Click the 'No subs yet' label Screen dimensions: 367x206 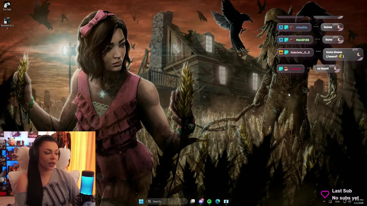pyautogui.click(x=345, y=198)
